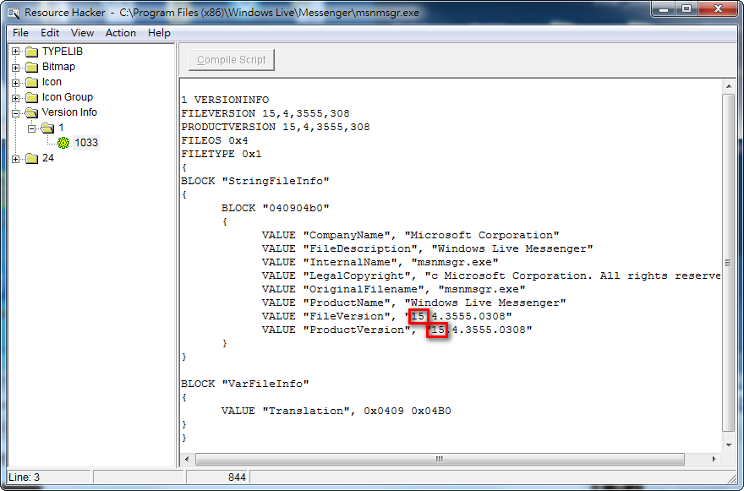Image resolution: width=744 pixels, height=491 pixels.
Task: Click the 844 status bar value
Action: point(237,477)
